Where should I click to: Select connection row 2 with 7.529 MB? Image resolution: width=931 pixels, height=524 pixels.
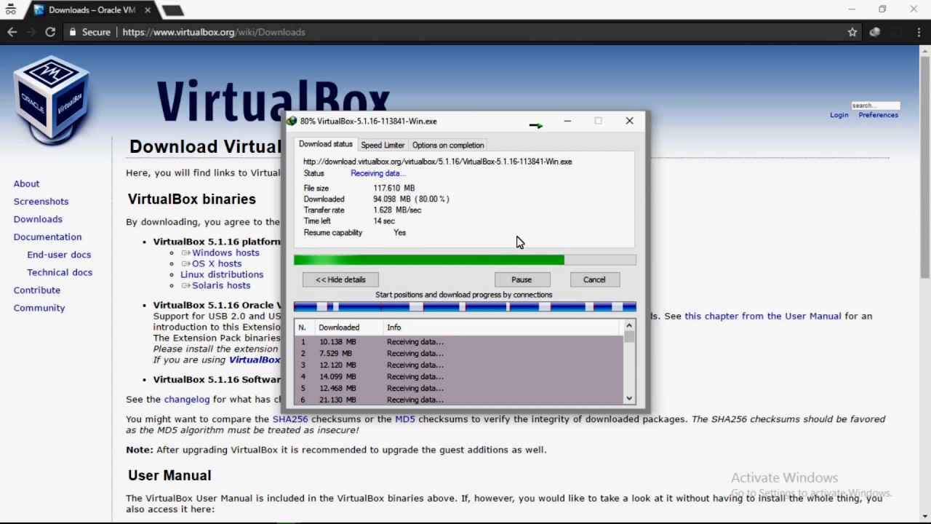[x=458, y=353]
